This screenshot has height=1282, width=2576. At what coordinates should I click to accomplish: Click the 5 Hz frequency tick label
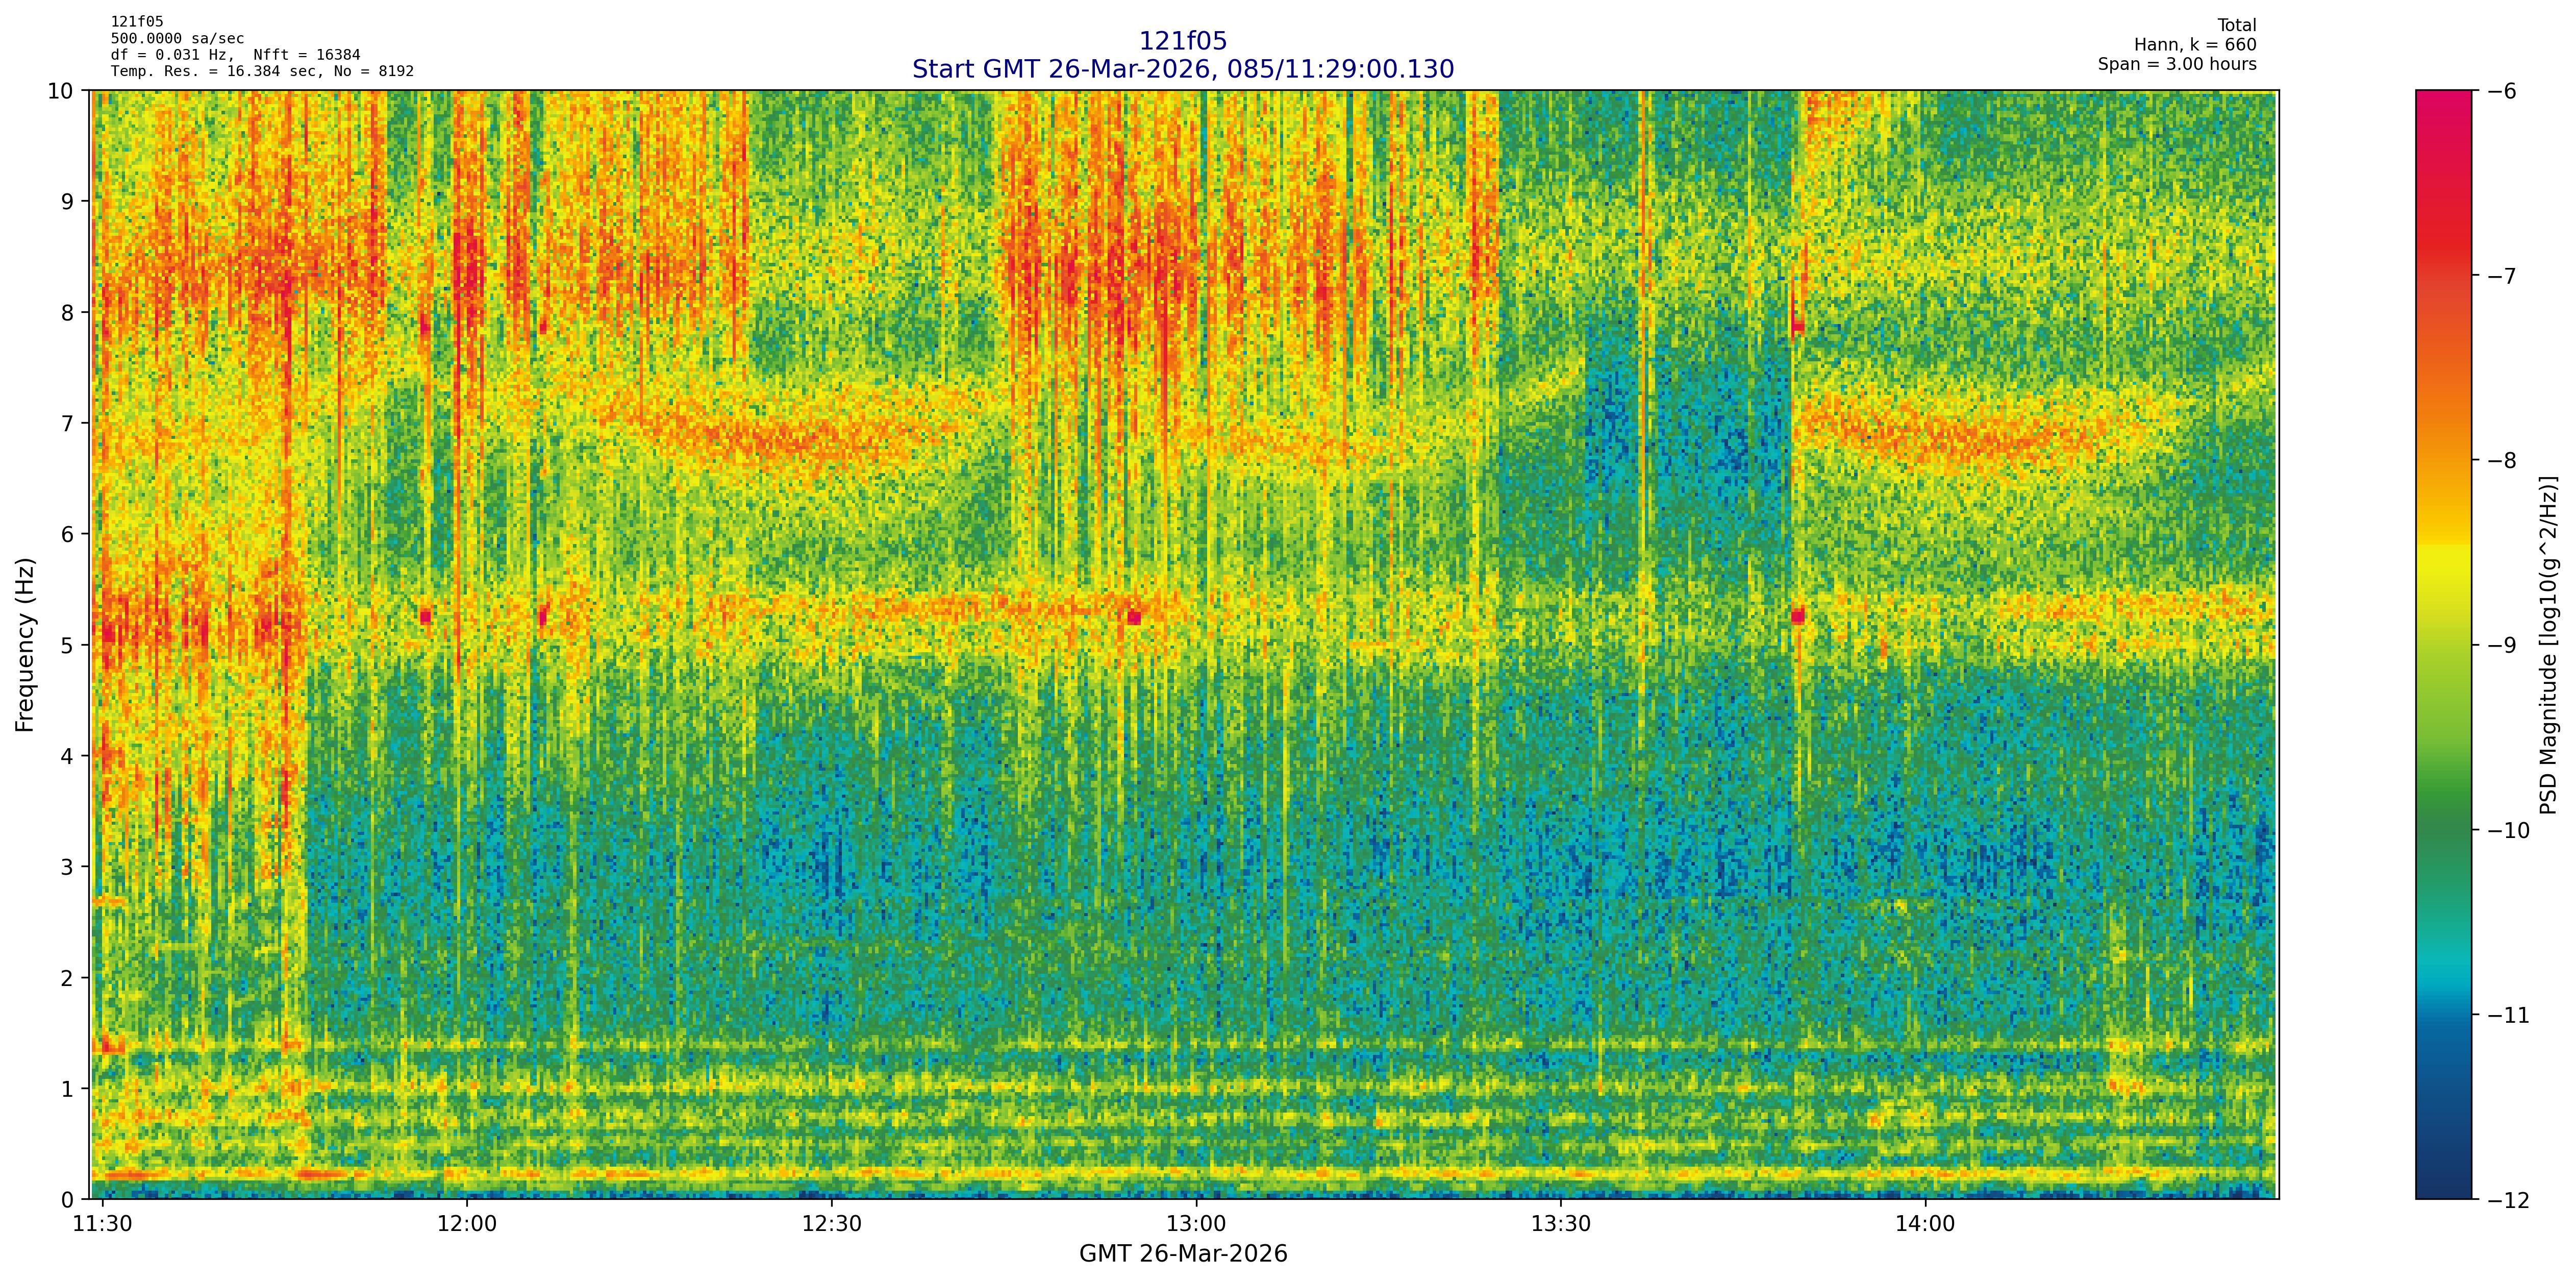pyautogui.click(x=68, y=645)
